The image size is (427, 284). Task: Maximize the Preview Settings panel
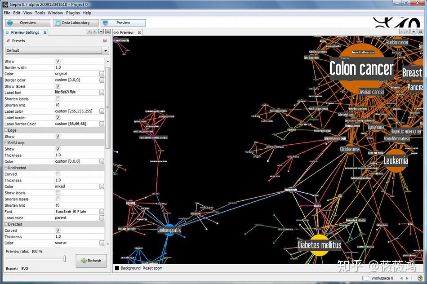point(107,32)
